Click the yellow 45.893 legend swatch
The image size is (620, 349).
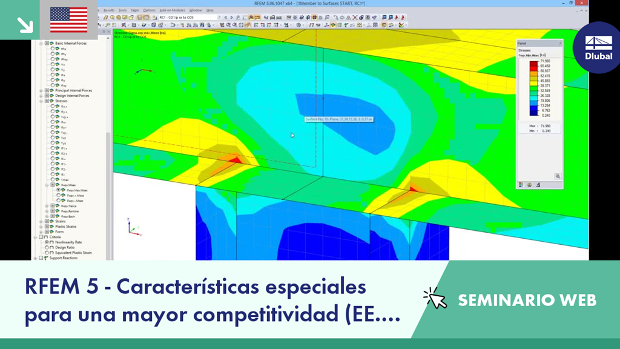(533, 83)
